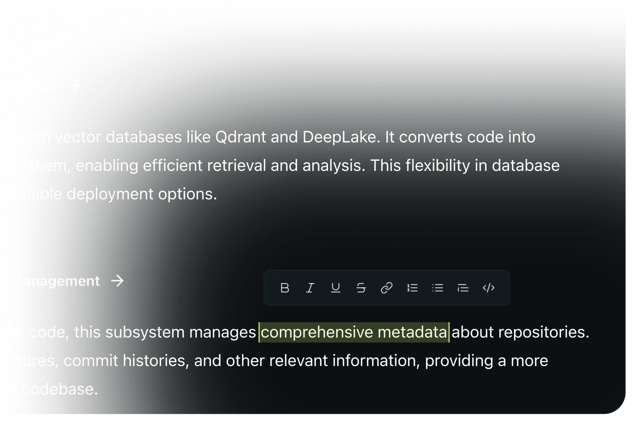Insert a hyperlink on selected text
Screen dimensions: 633x421
pos(387,288)
